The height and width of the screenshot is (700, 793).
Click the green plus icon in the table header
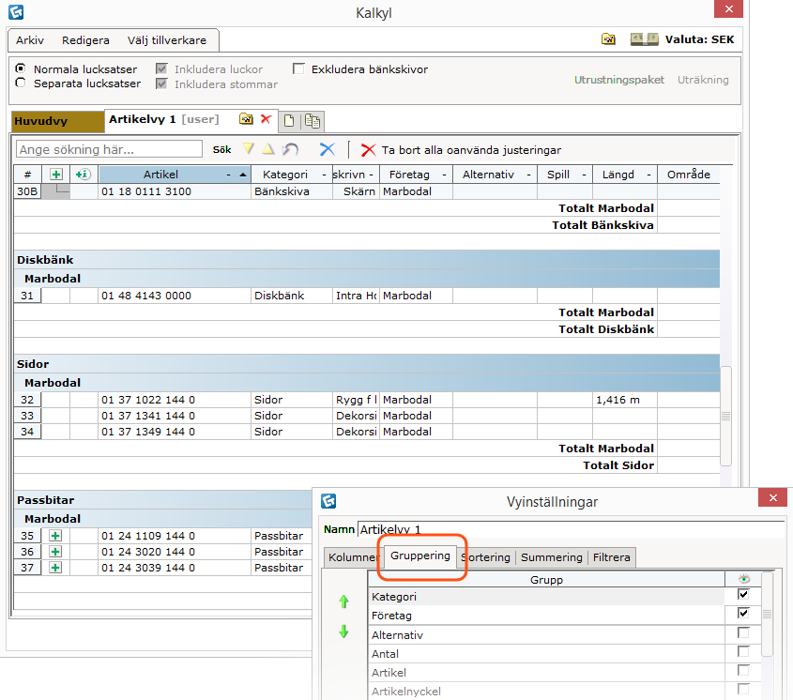tap(56, 175)
